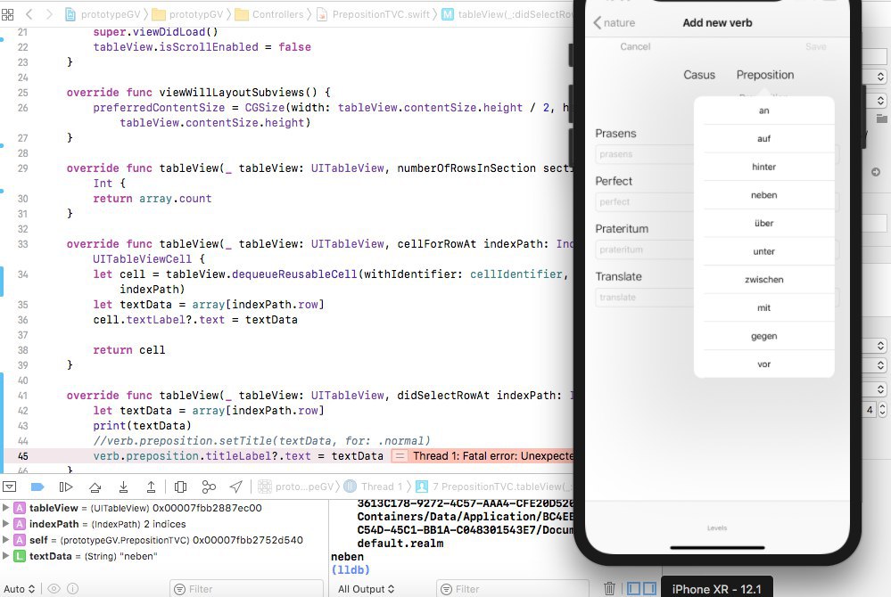Open the All Output console dropdown
The height and width of the screenshot is (597, 891).
[x=366, y=589]
